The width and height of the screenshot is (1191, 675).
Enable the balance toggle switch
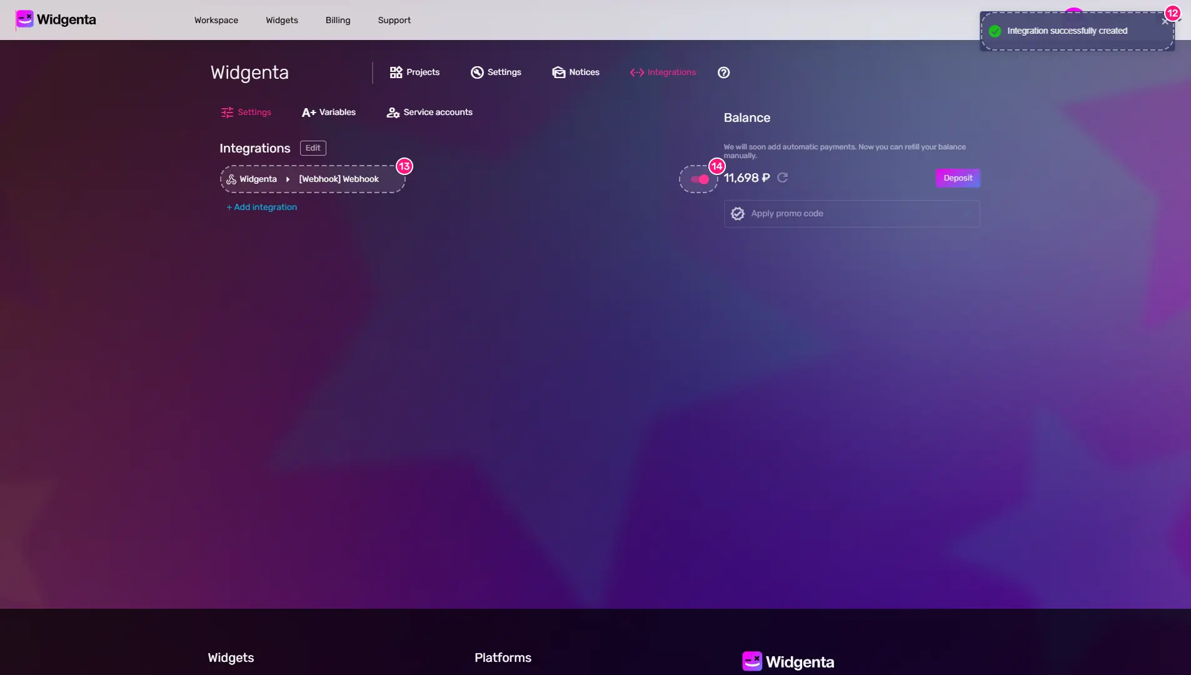click(x=700, y=179)
